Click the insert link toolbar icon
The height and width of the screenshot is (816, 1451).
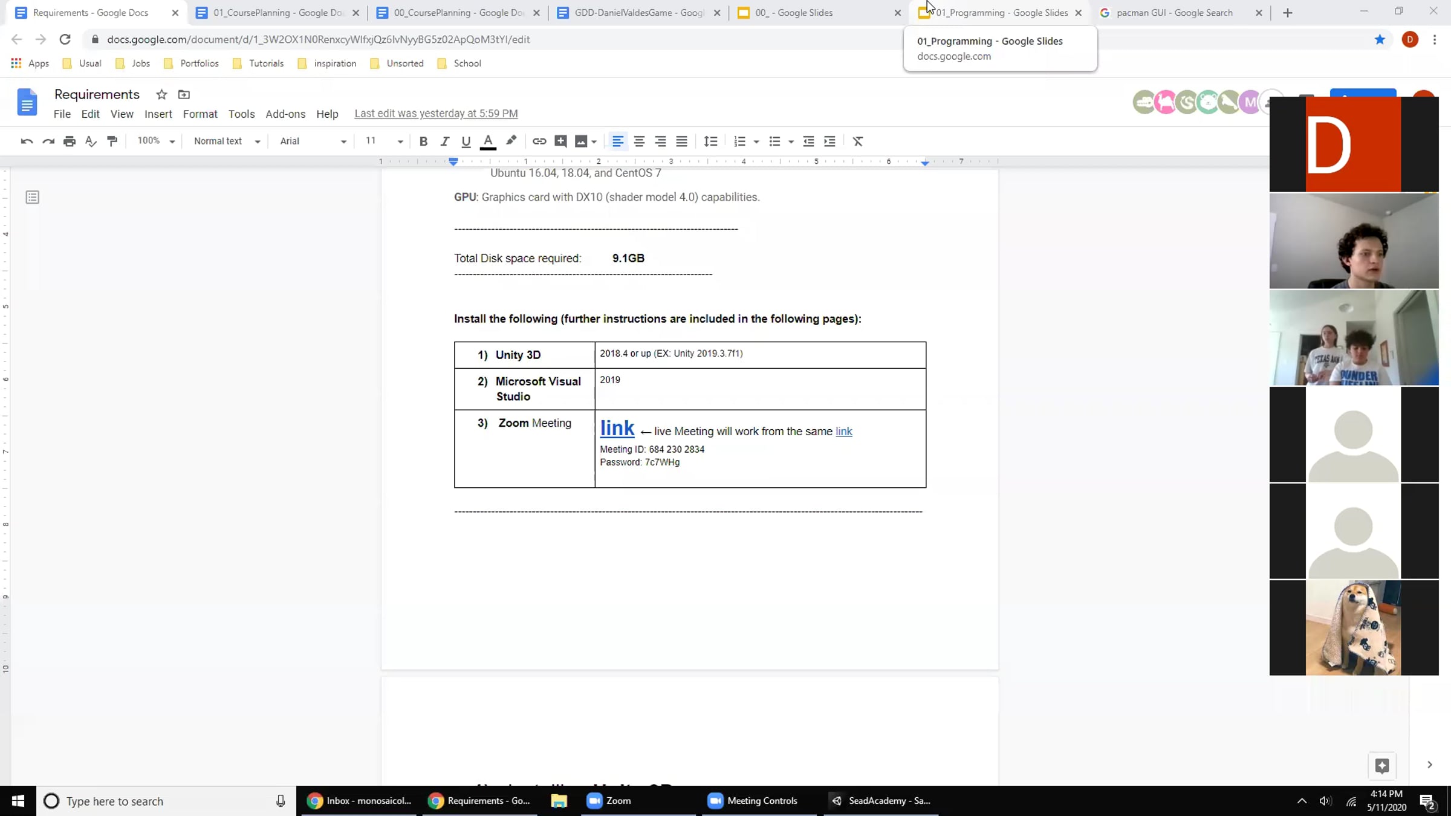(539, 141)
